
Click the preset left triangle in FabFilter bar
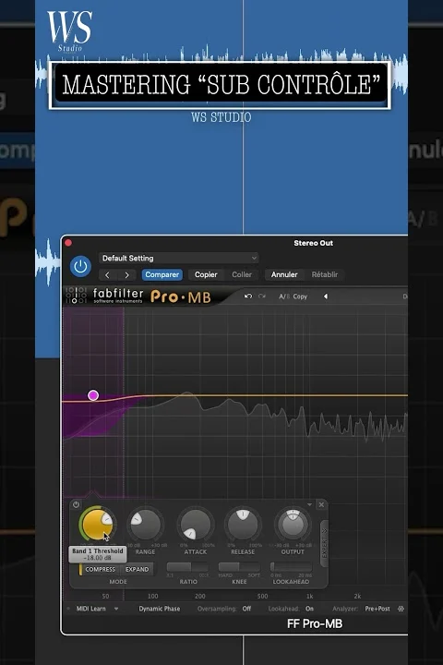[x=326, y=296]
